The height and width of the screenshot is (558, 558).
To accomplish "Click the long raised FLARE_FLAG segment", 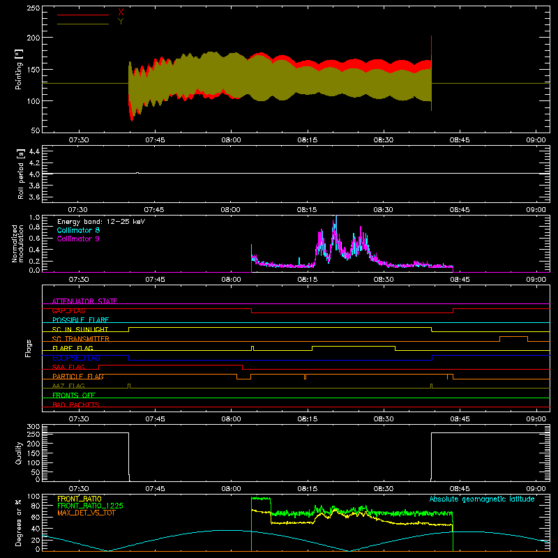I will (x=354, y=346).
